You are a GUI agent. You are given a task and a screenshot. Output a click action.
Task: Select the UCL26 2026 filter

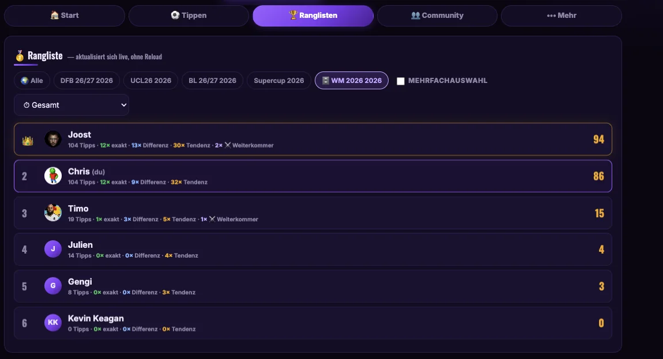(x=151, y=80)
